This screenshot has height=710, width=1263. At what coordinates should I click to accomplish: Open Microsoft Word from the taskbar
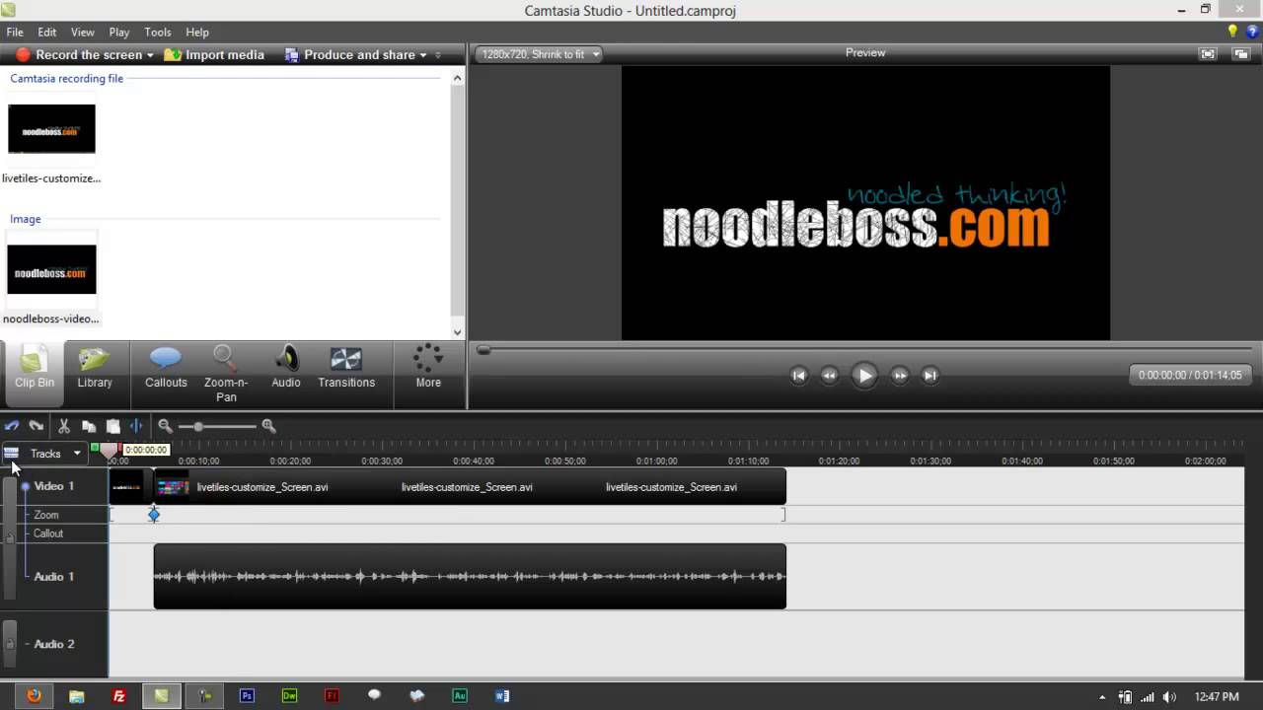(x=502, y=695)
